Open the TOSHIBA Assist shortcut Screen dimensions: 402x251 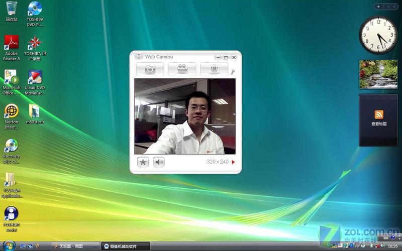12,219
